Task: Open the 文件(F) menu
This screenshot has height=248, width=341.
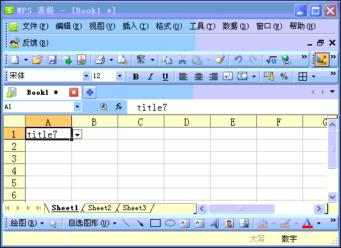Action: (35, 26)
